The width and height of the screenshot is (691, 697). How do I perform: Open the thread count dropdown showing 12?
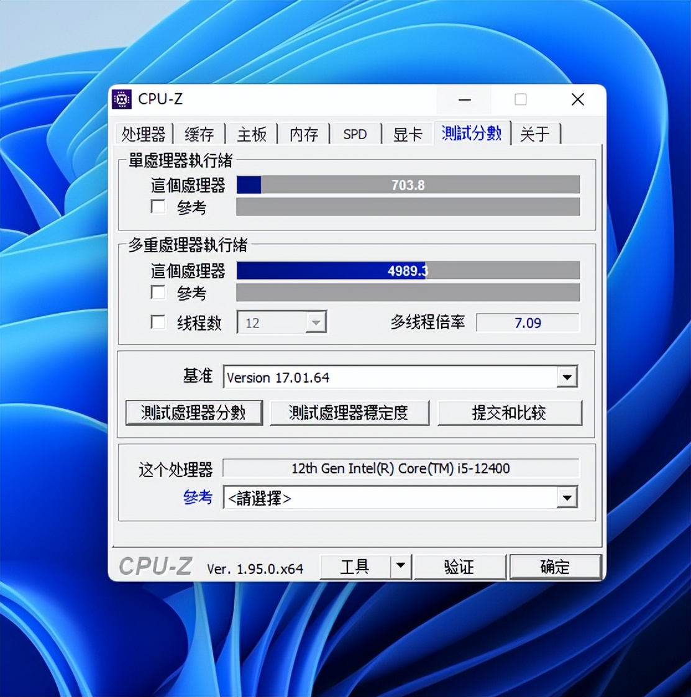(316, 322)
